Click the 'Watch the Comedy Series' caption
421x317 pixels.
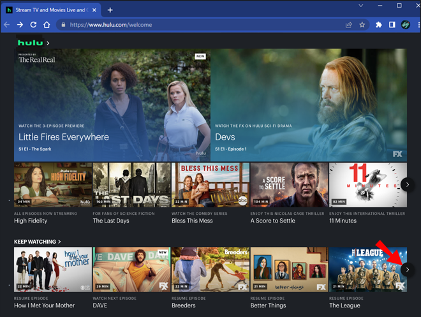point(200,214)
